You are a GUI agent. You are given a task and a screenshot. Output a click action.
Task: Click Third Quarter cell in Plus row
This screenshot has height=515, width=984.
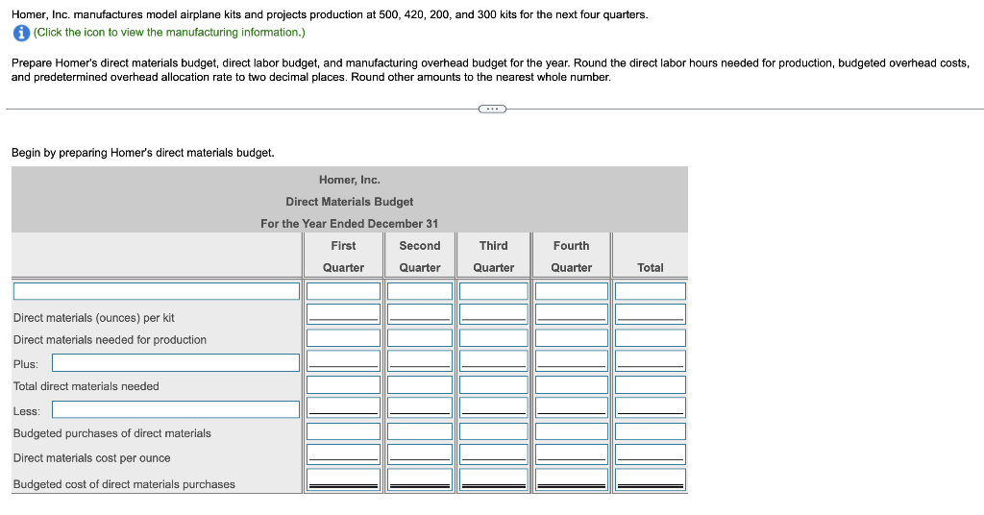494,361
